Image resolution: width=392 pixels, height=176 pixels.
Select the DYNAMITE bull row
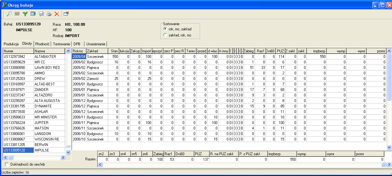pyautogui.click(x=34, y=106)
